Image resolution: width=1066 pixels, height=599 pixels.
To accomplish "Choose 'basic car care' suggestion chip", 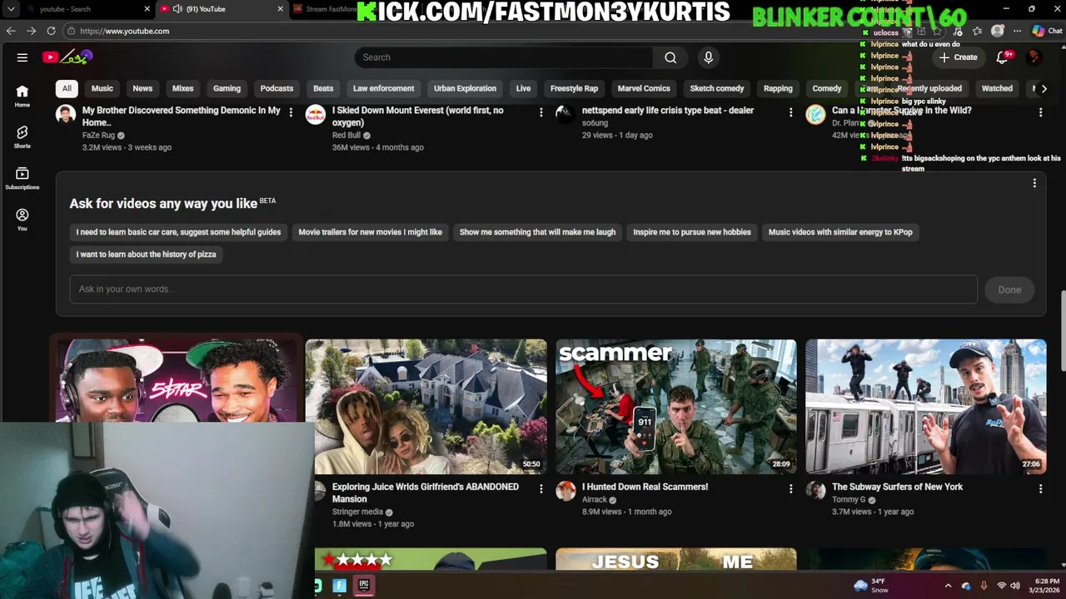I will pyautogui.click(x=178, y=232).
